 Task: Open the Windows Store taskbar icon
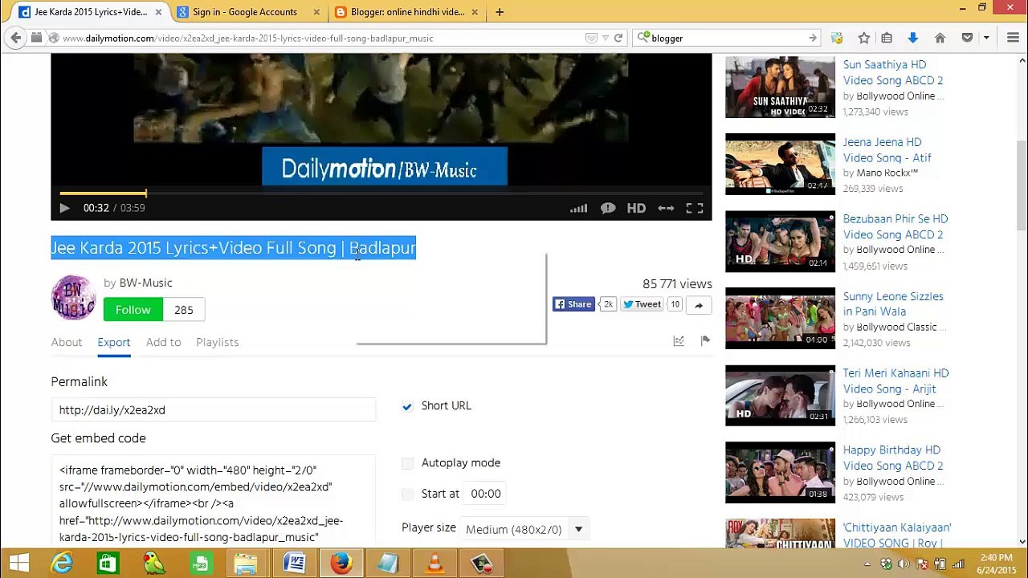click(x=107, y=564)
